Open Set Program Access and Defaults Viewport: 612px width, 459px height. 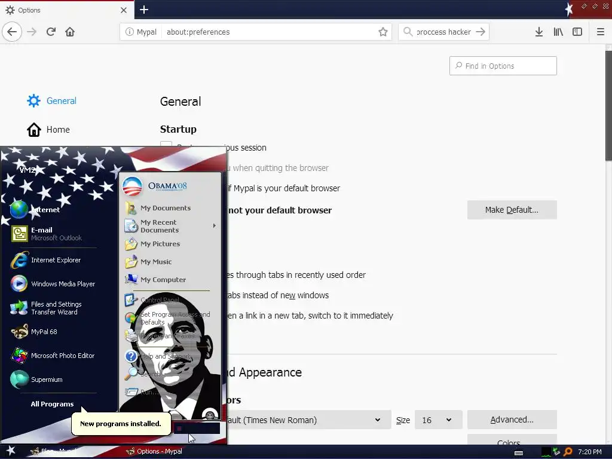[x=168, y=318]
